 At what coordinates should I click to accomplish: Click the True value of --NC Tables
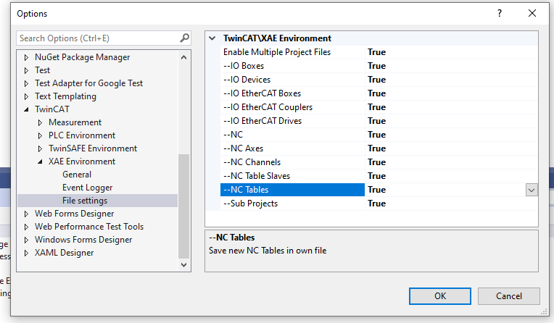(376, 190)
